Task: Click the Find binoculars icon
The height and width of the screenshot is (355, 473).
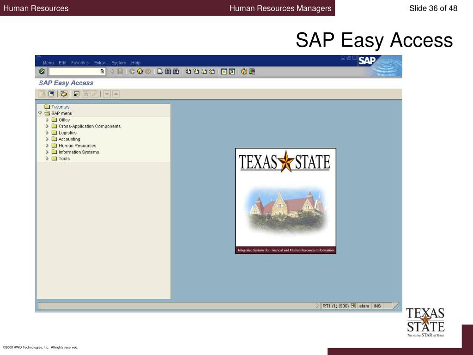Action: pos(168,72)
